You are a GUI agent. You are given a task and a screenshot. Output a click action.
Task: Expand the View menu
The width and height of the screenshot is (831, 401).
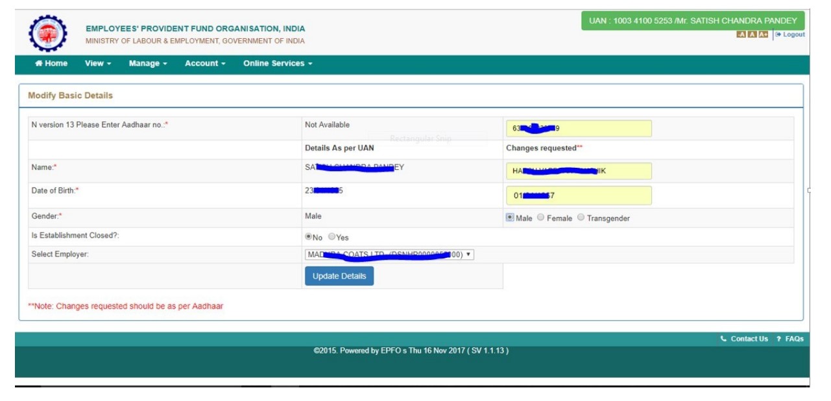tap(98, 63)
